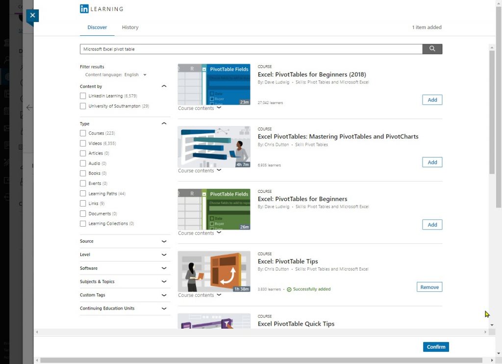Click inside the search input field
The height and width of the screenshot is (364, 502).
coord(245,49)
